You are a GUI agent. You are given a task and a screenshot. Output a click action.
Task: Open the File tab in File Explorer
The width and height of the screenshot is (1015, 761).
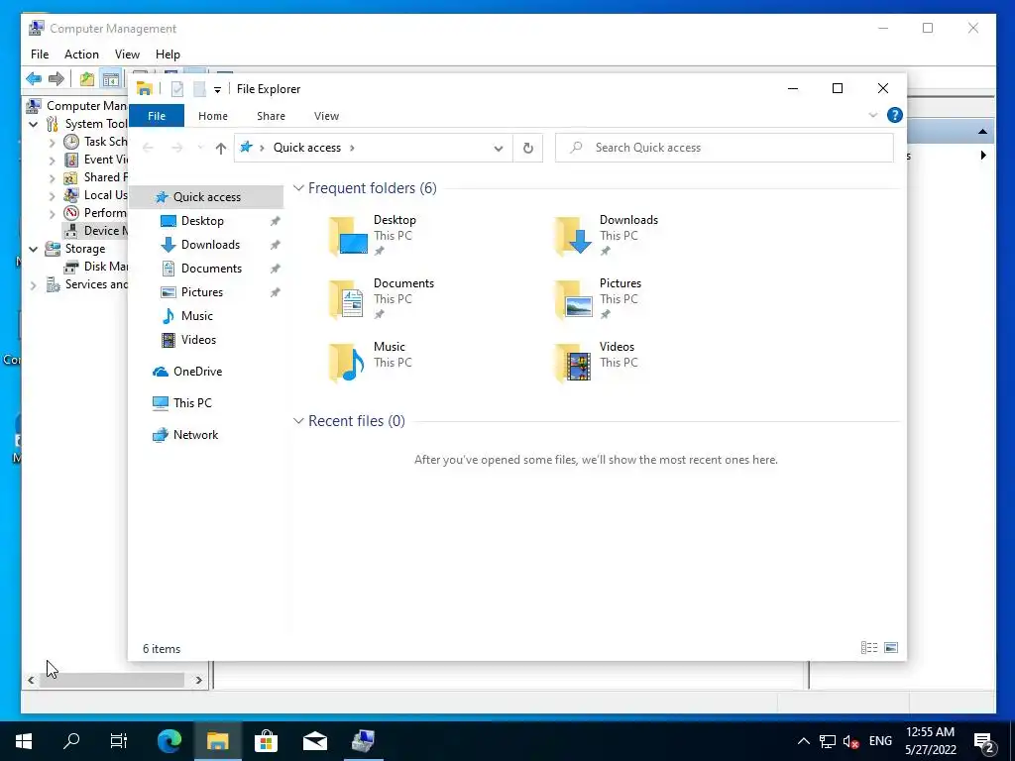tap(157, 116)
